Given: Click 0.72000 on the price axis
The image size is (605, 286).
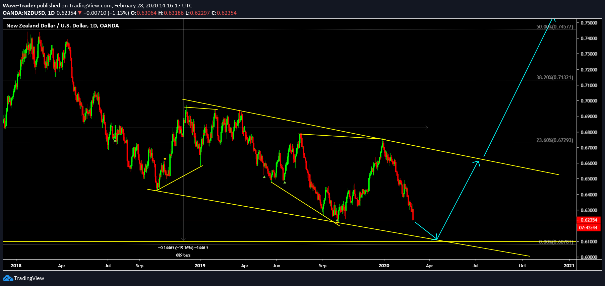Looking at the screenshot, I should pyautogui.click(x=589, y=70).
